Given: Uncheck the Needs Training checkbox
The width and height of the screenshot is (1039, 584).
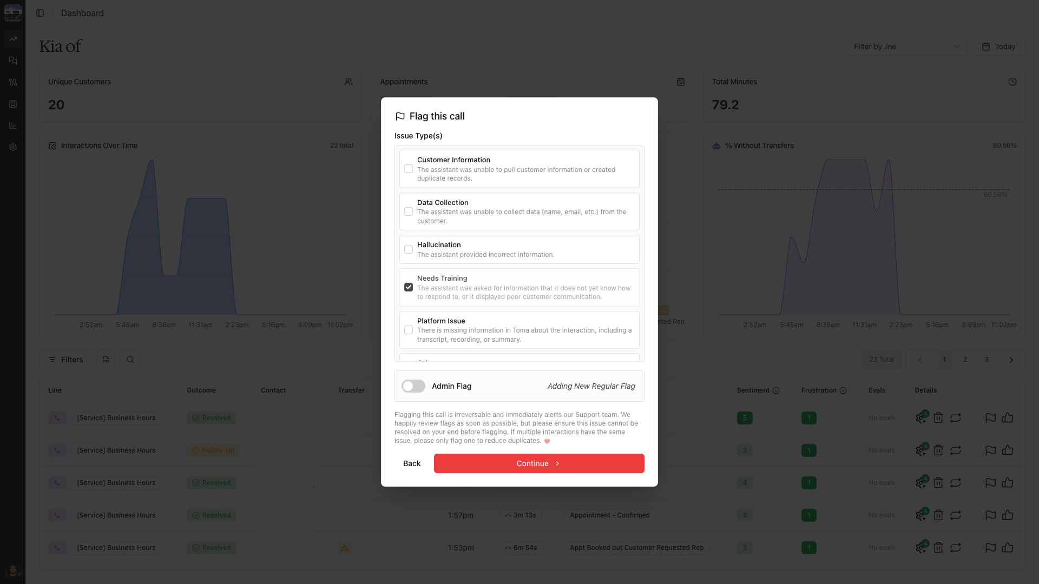Looking at the screenshot, I should pos(409,287).
